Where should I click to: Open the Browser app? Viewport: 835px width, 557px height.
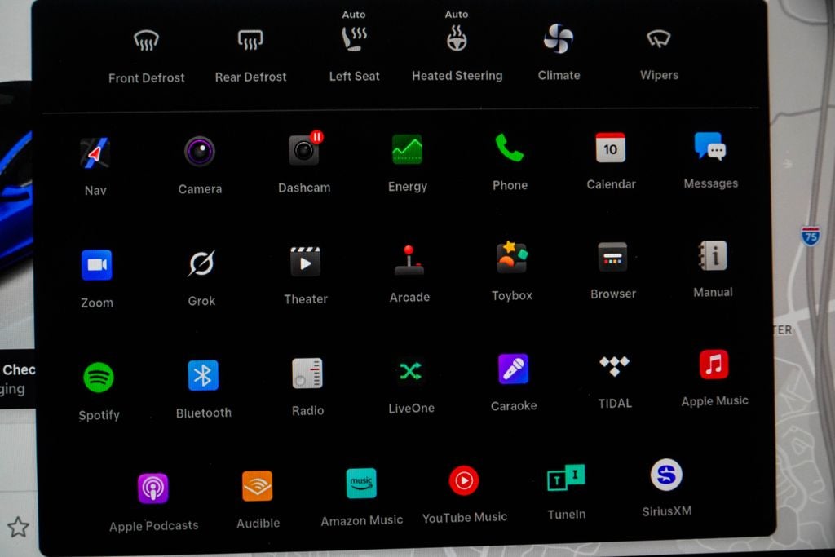[613, 258]
